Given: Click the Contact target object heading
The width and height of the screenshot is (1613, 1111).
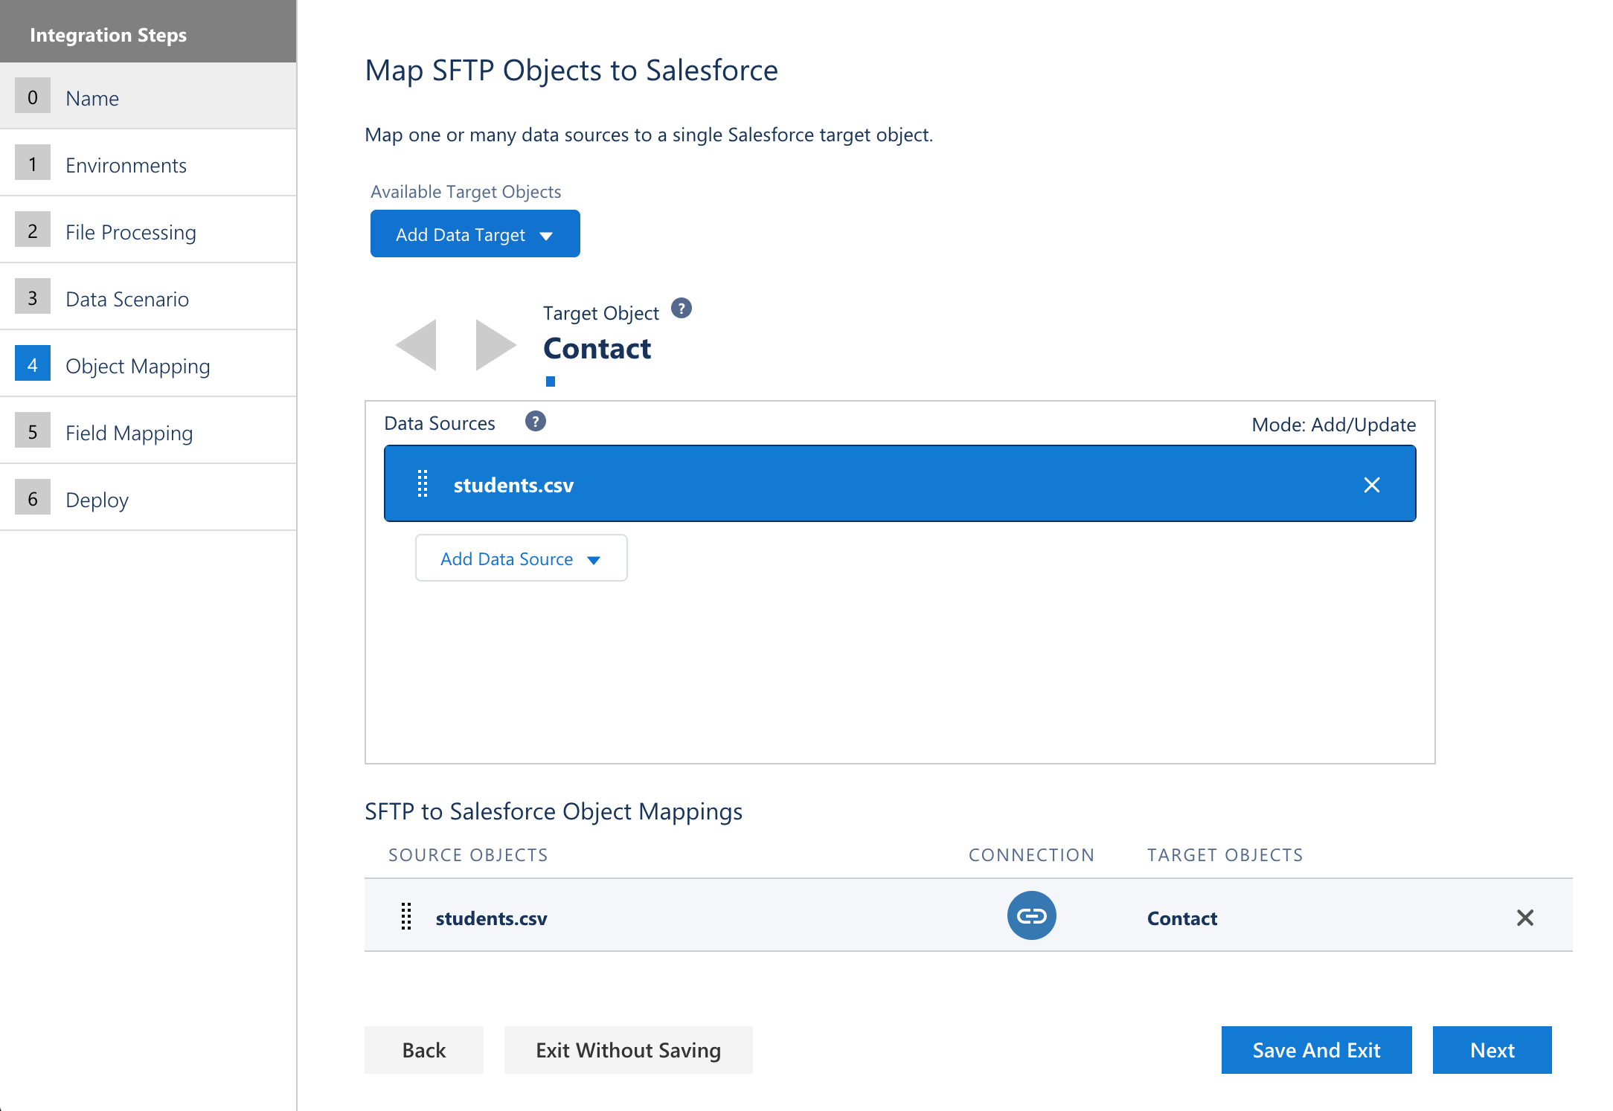Looking at the screenshot, I should 597,348.
